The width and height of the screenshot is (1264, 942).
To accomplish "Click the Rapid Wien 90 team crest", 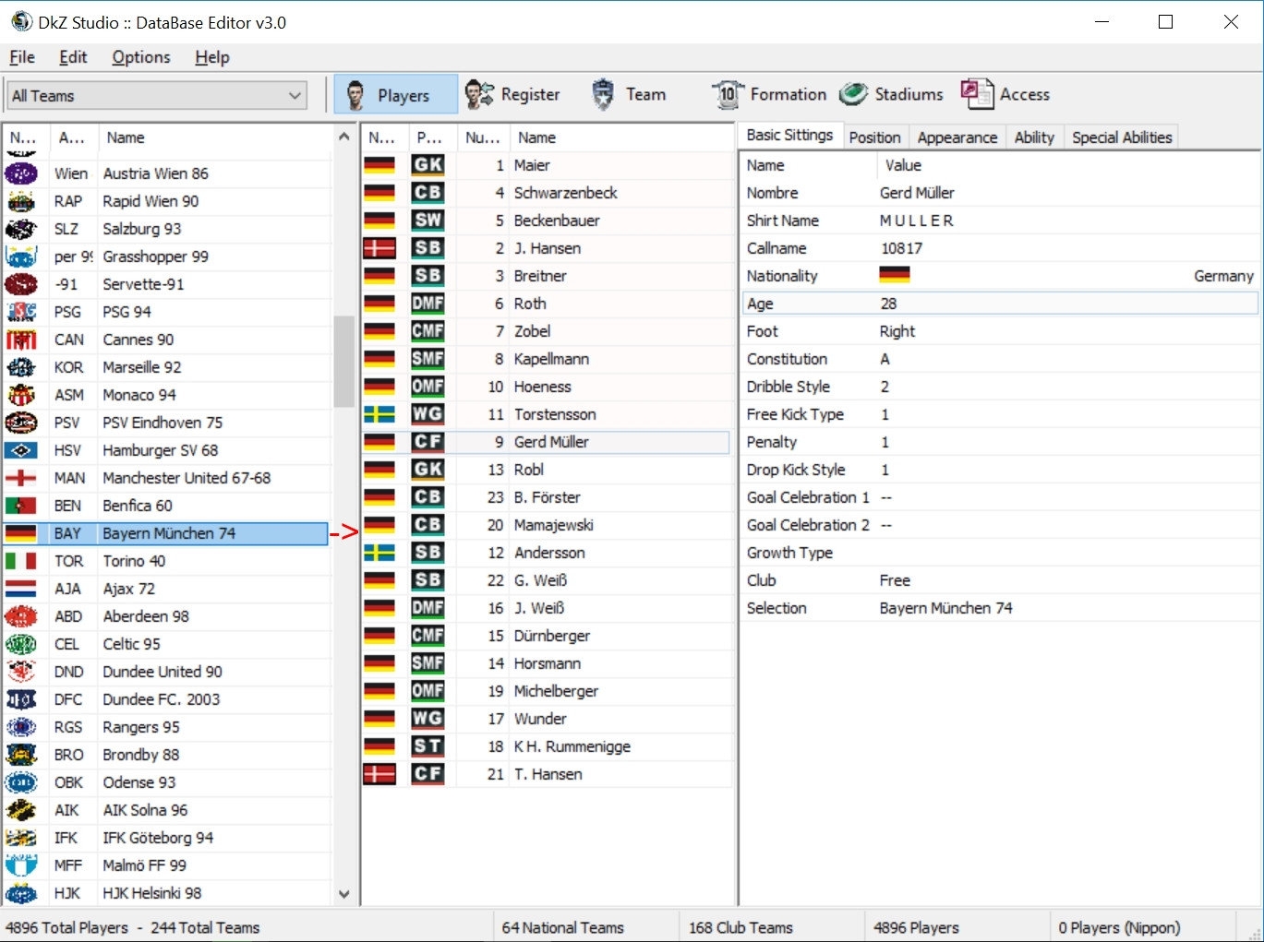I will tap(21, 201).
